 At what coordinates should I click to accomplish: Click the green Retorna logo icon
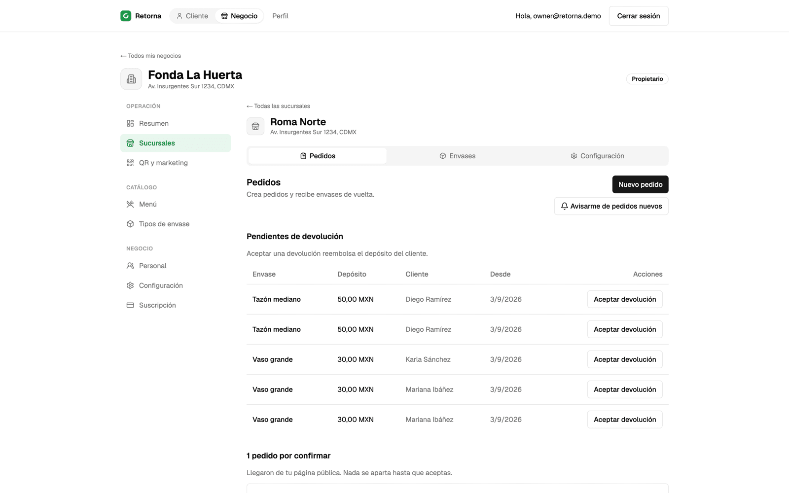tap(126, 16)
